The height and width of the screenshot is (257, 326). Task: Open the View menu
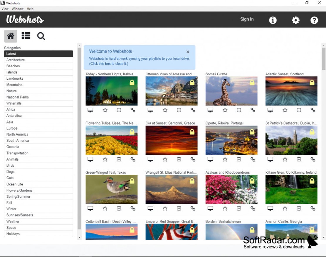point(5,9)
